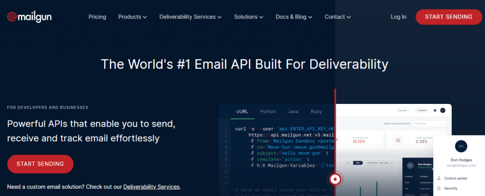Click the suppressed mail icon
485x196 pixels.
click(x=398, y=140)
